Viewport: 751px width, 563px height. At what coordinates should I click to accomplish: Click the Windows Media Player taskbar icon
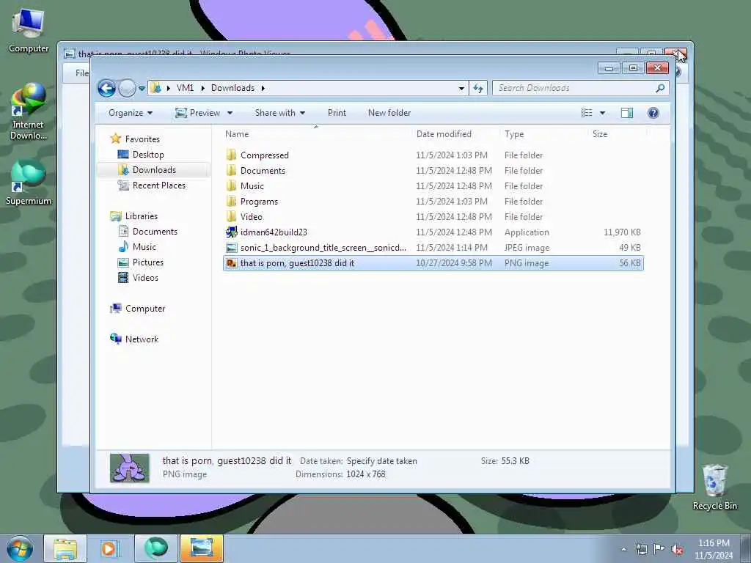point(110,548)
